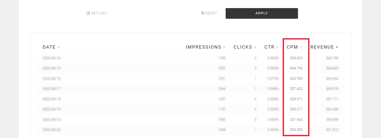Sort table by Date column header

49,47
